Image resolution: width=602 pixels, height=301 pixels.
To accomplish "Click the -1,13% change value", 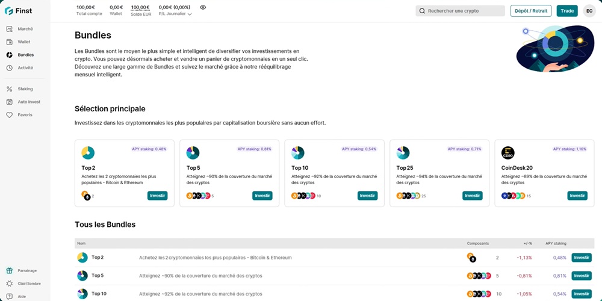I will tap(524, 258).
